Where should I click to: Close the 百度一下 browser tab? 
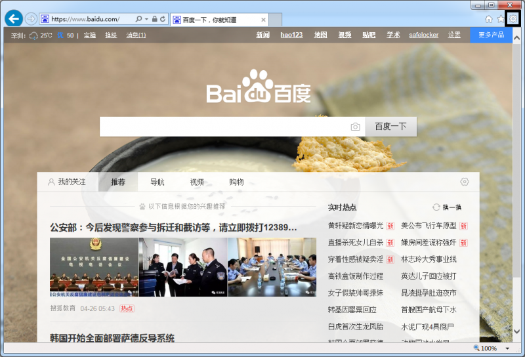coord(264,20)
